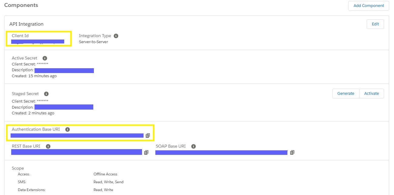Click the info icon beside REST Base URI
394x195 pixels.
48,146
